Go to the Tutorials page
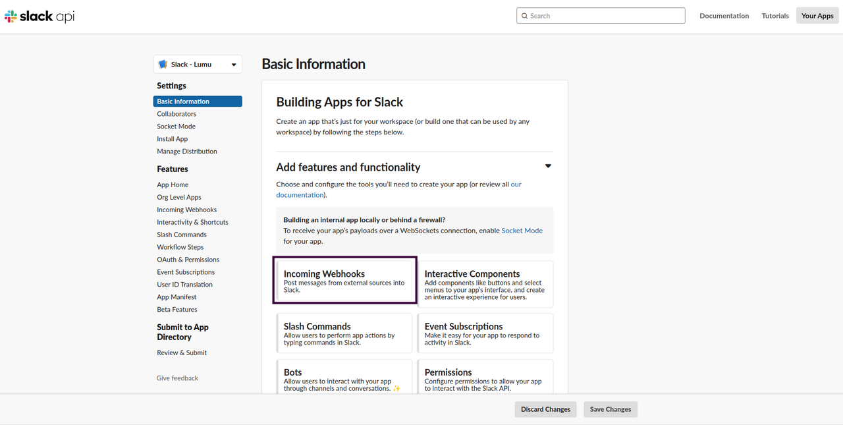 775,16
